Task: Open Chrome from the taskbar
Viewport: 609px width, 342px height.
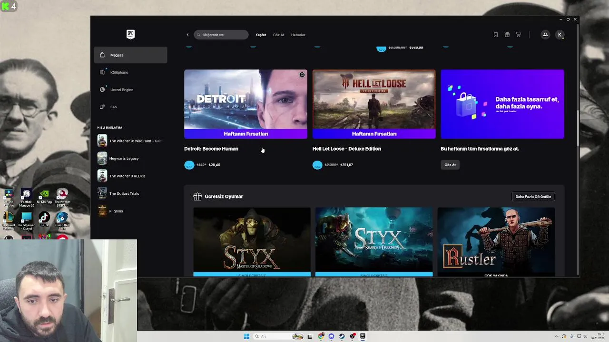Action: 321,336
